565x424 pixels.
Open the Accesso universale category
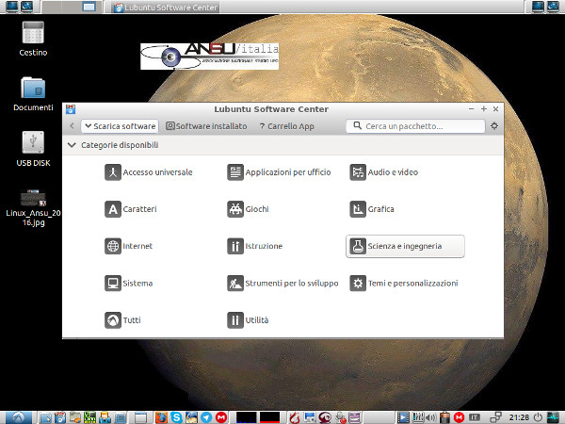(149, 172)
